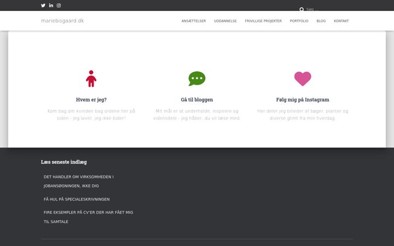Click text 'Her deler jeg billeder af bøger'
This screenshot has height=246, width=394.
click(303, 114)
